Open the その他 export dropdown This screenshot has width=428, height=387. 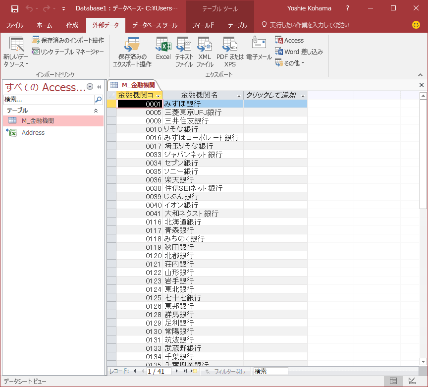point(290,63)
